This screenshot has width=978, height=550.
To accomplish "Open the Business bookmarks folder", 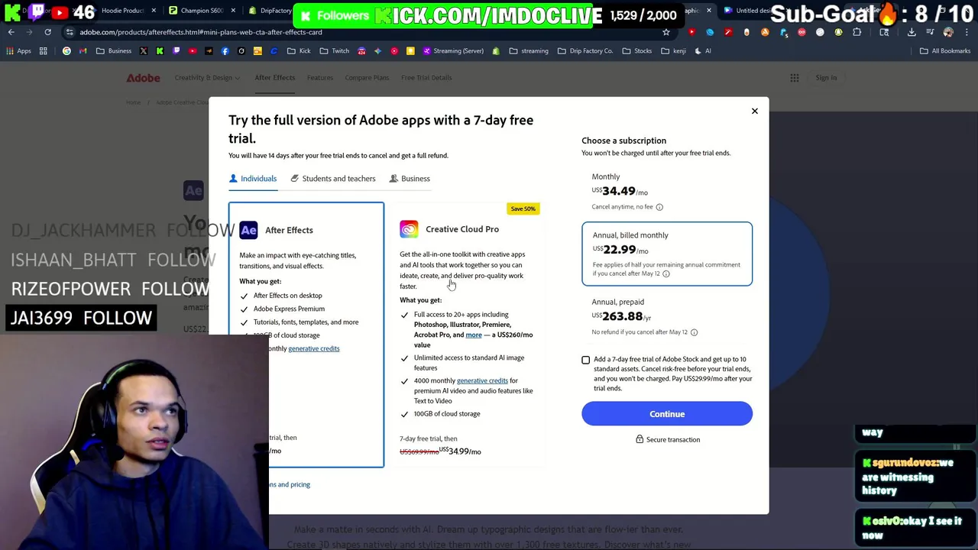I will (x=113, y=51).
